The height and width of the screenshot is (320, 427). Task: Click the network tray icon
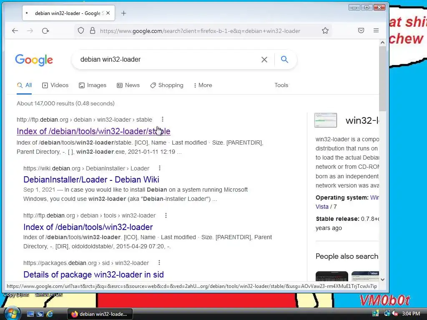click(387, 314)
